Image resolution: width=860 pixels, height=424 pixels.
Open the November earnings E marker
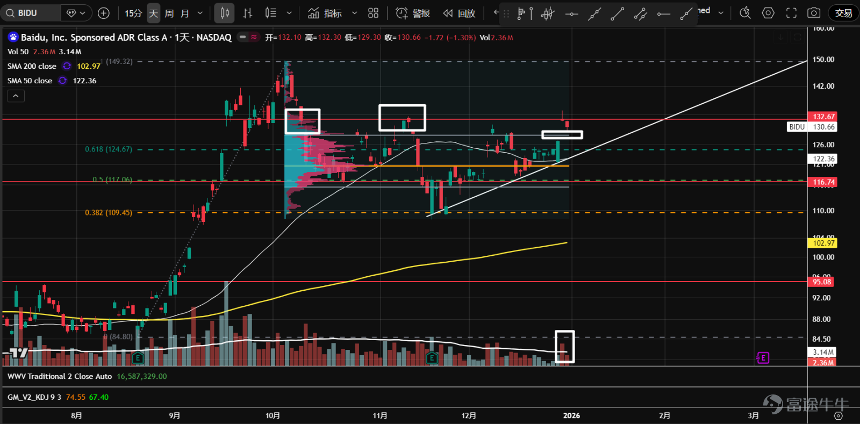(x=431, y=357)
